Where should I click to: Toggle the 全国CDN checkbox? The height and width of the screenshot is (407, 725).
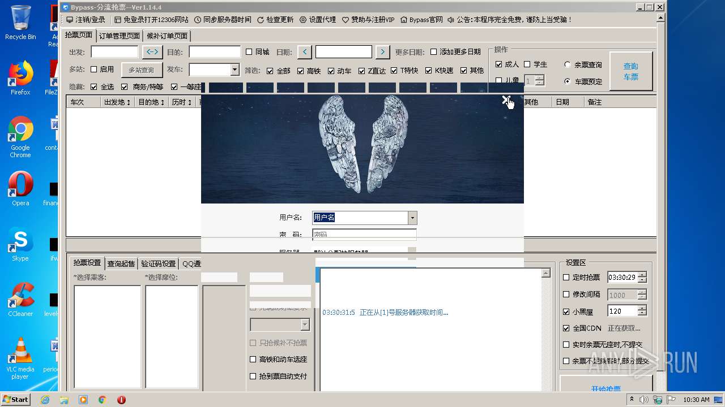point(566,328)
